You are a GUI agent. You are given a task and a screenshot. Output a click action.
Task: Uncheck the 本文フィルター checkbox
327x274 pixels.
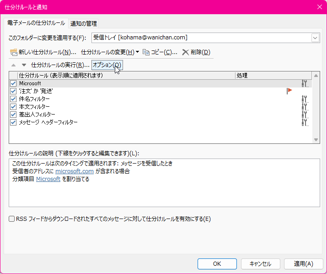coord(13,107)
